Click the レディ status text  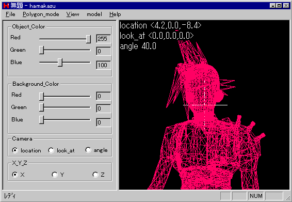pos(10,196)
